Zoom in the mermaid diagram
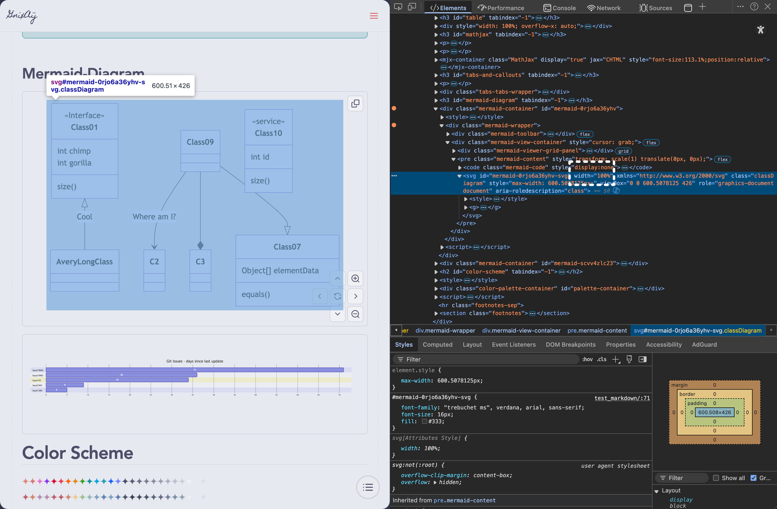The width and height of the screenshot is (777, 509). (x=355, y=279)
